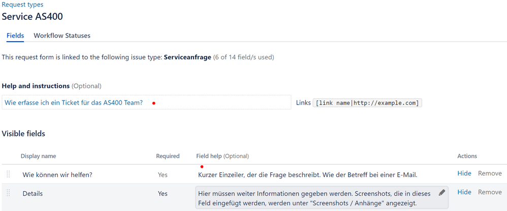
Task: Click the 'Wie erfasse ich ein Ticket' help link
Action: 74,102
